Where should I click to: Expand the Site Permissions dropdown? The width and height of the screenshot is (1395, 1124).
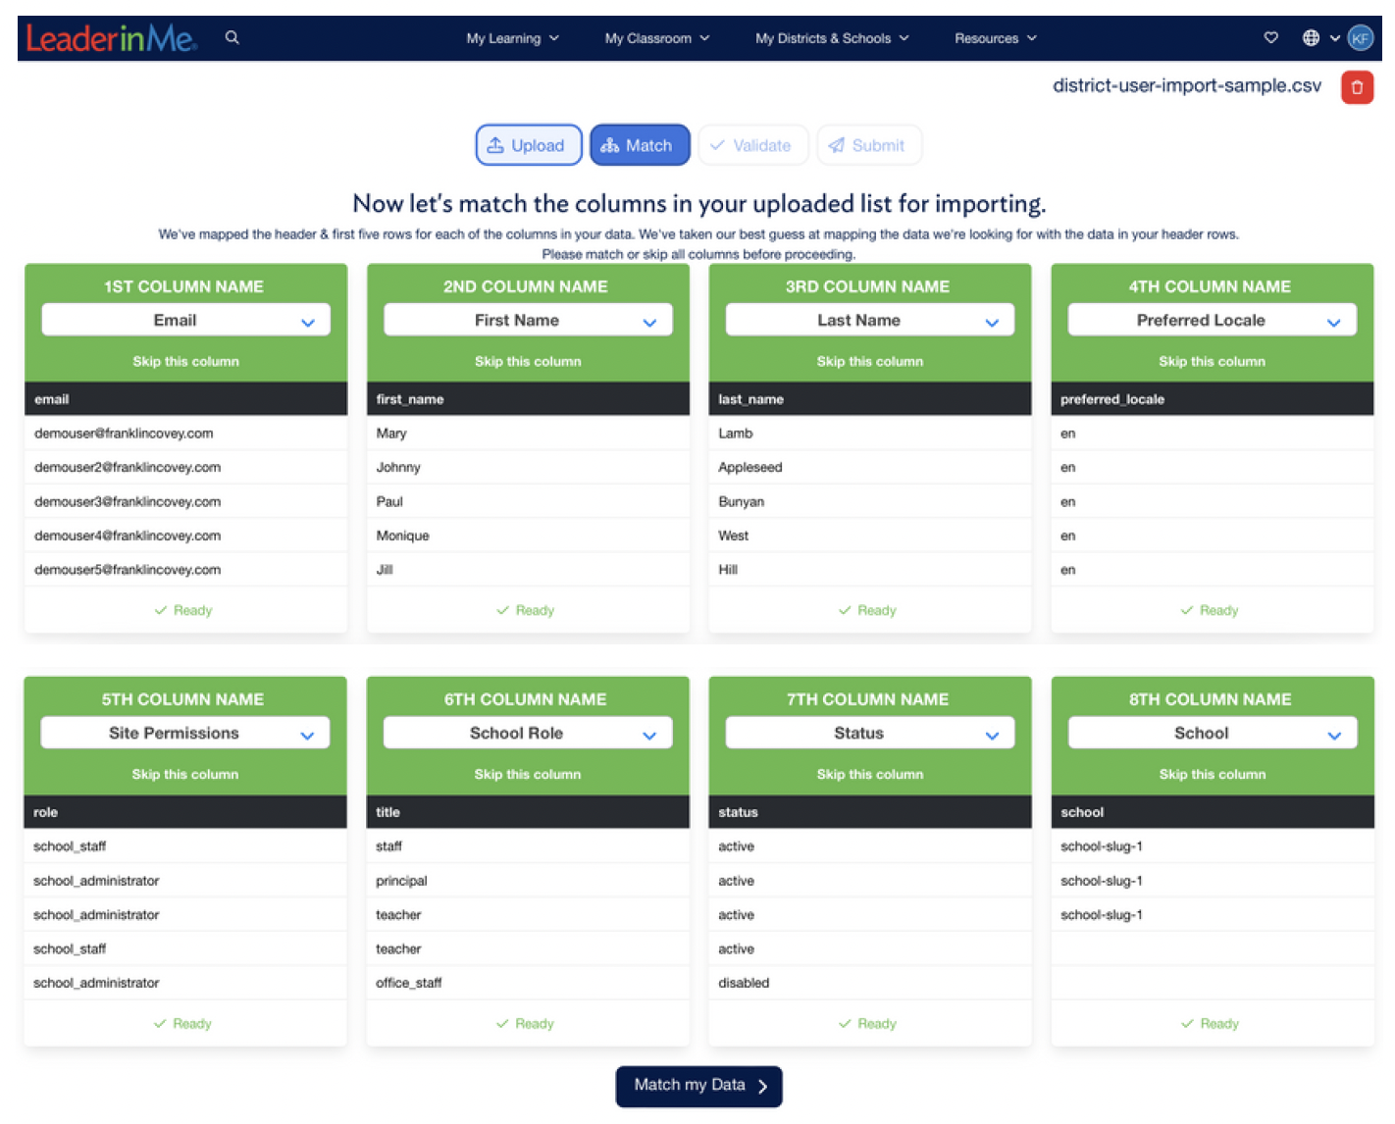(x=184, y=734)
